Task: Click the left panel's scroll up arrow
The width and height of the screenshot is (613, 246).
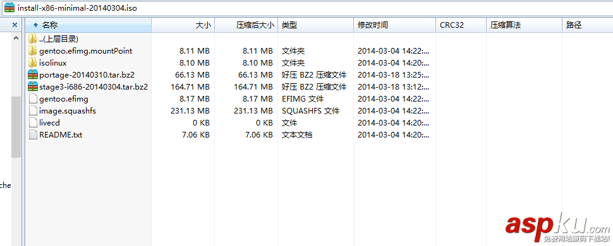Action: 16,38
